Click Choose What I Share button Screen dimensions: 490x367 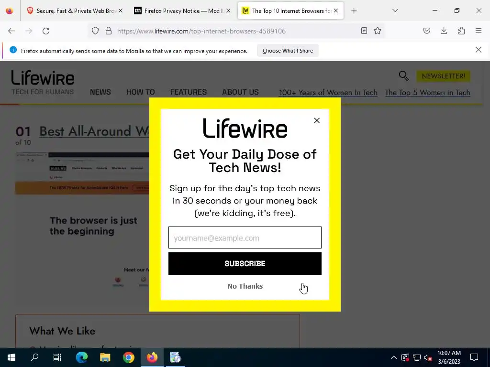point(288,51)
